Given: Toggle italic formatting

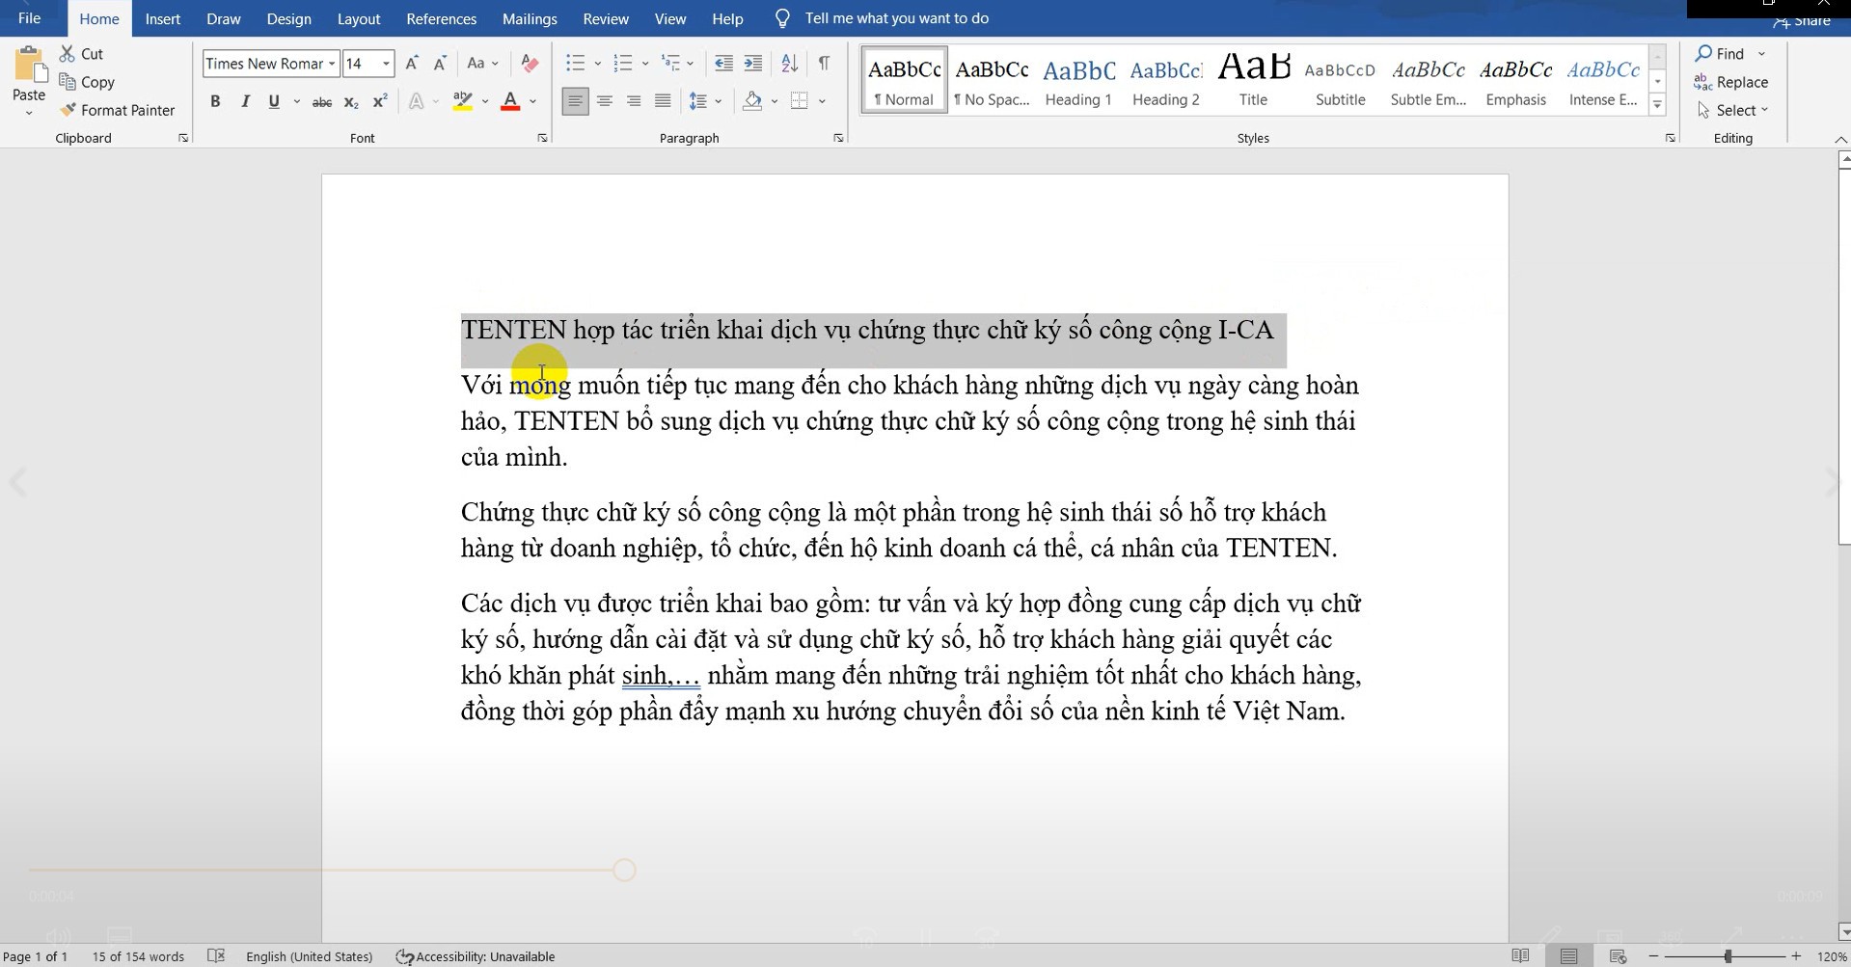Looking at the screenshot, I should [245, 101].
